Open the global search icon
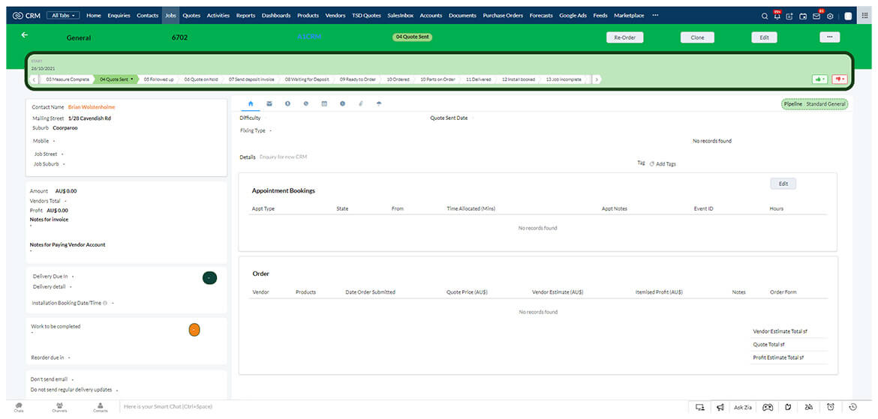The width and height of the screenshot is (878, 419). [765, 16]
